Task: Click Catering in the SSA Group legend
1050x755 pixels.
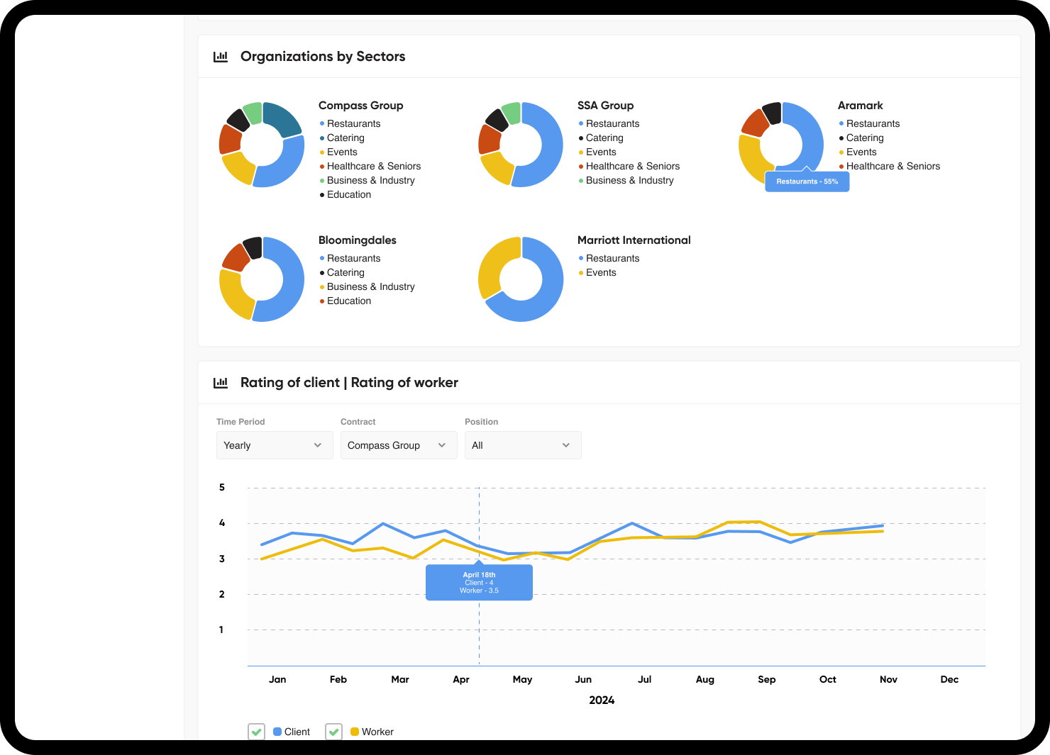Action: point(604,138)
